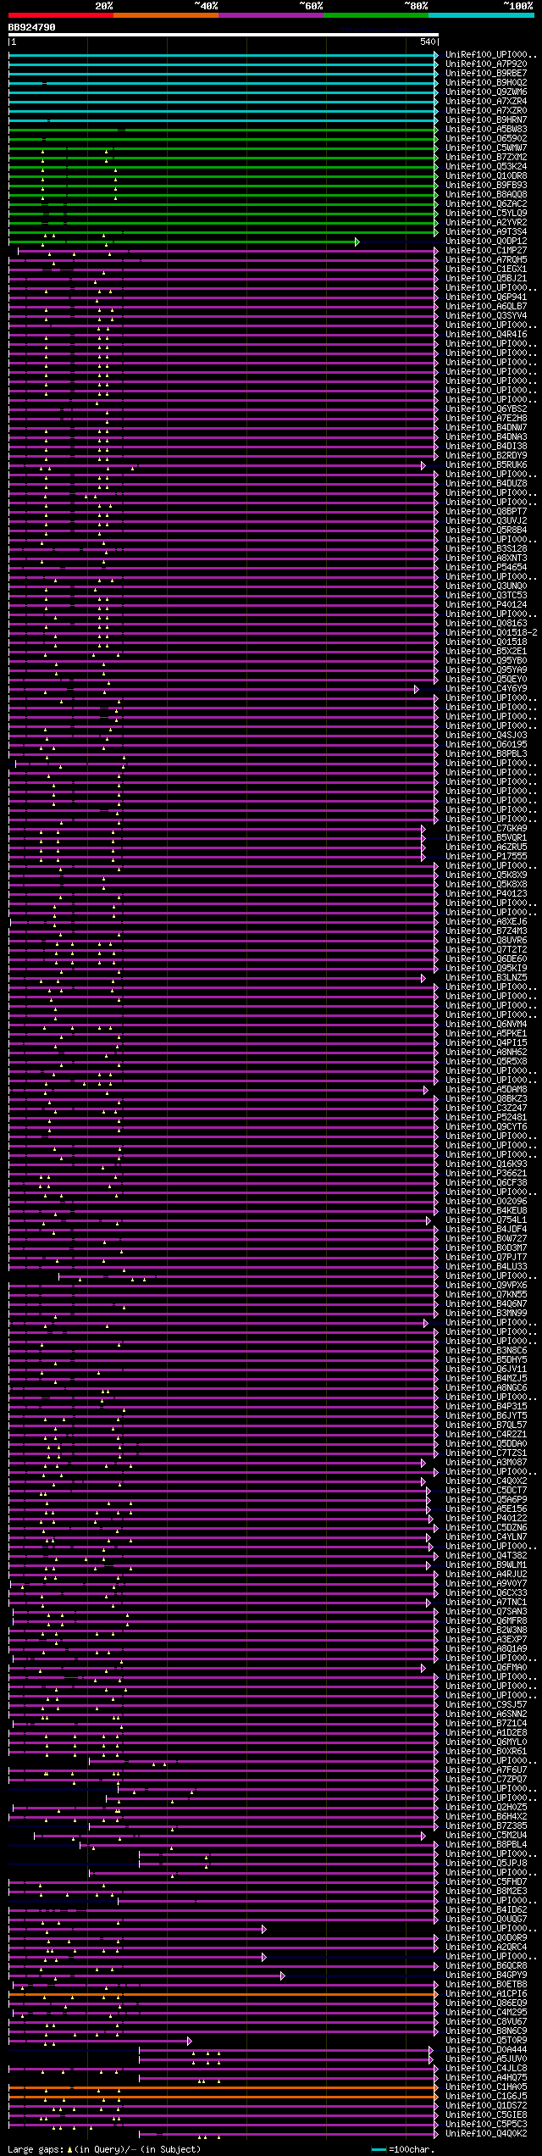The width and height of the screenshot is (542, 2156).
Task: Click the cyan ~100% identity legend segment
Action: click(x=481, y=15)
